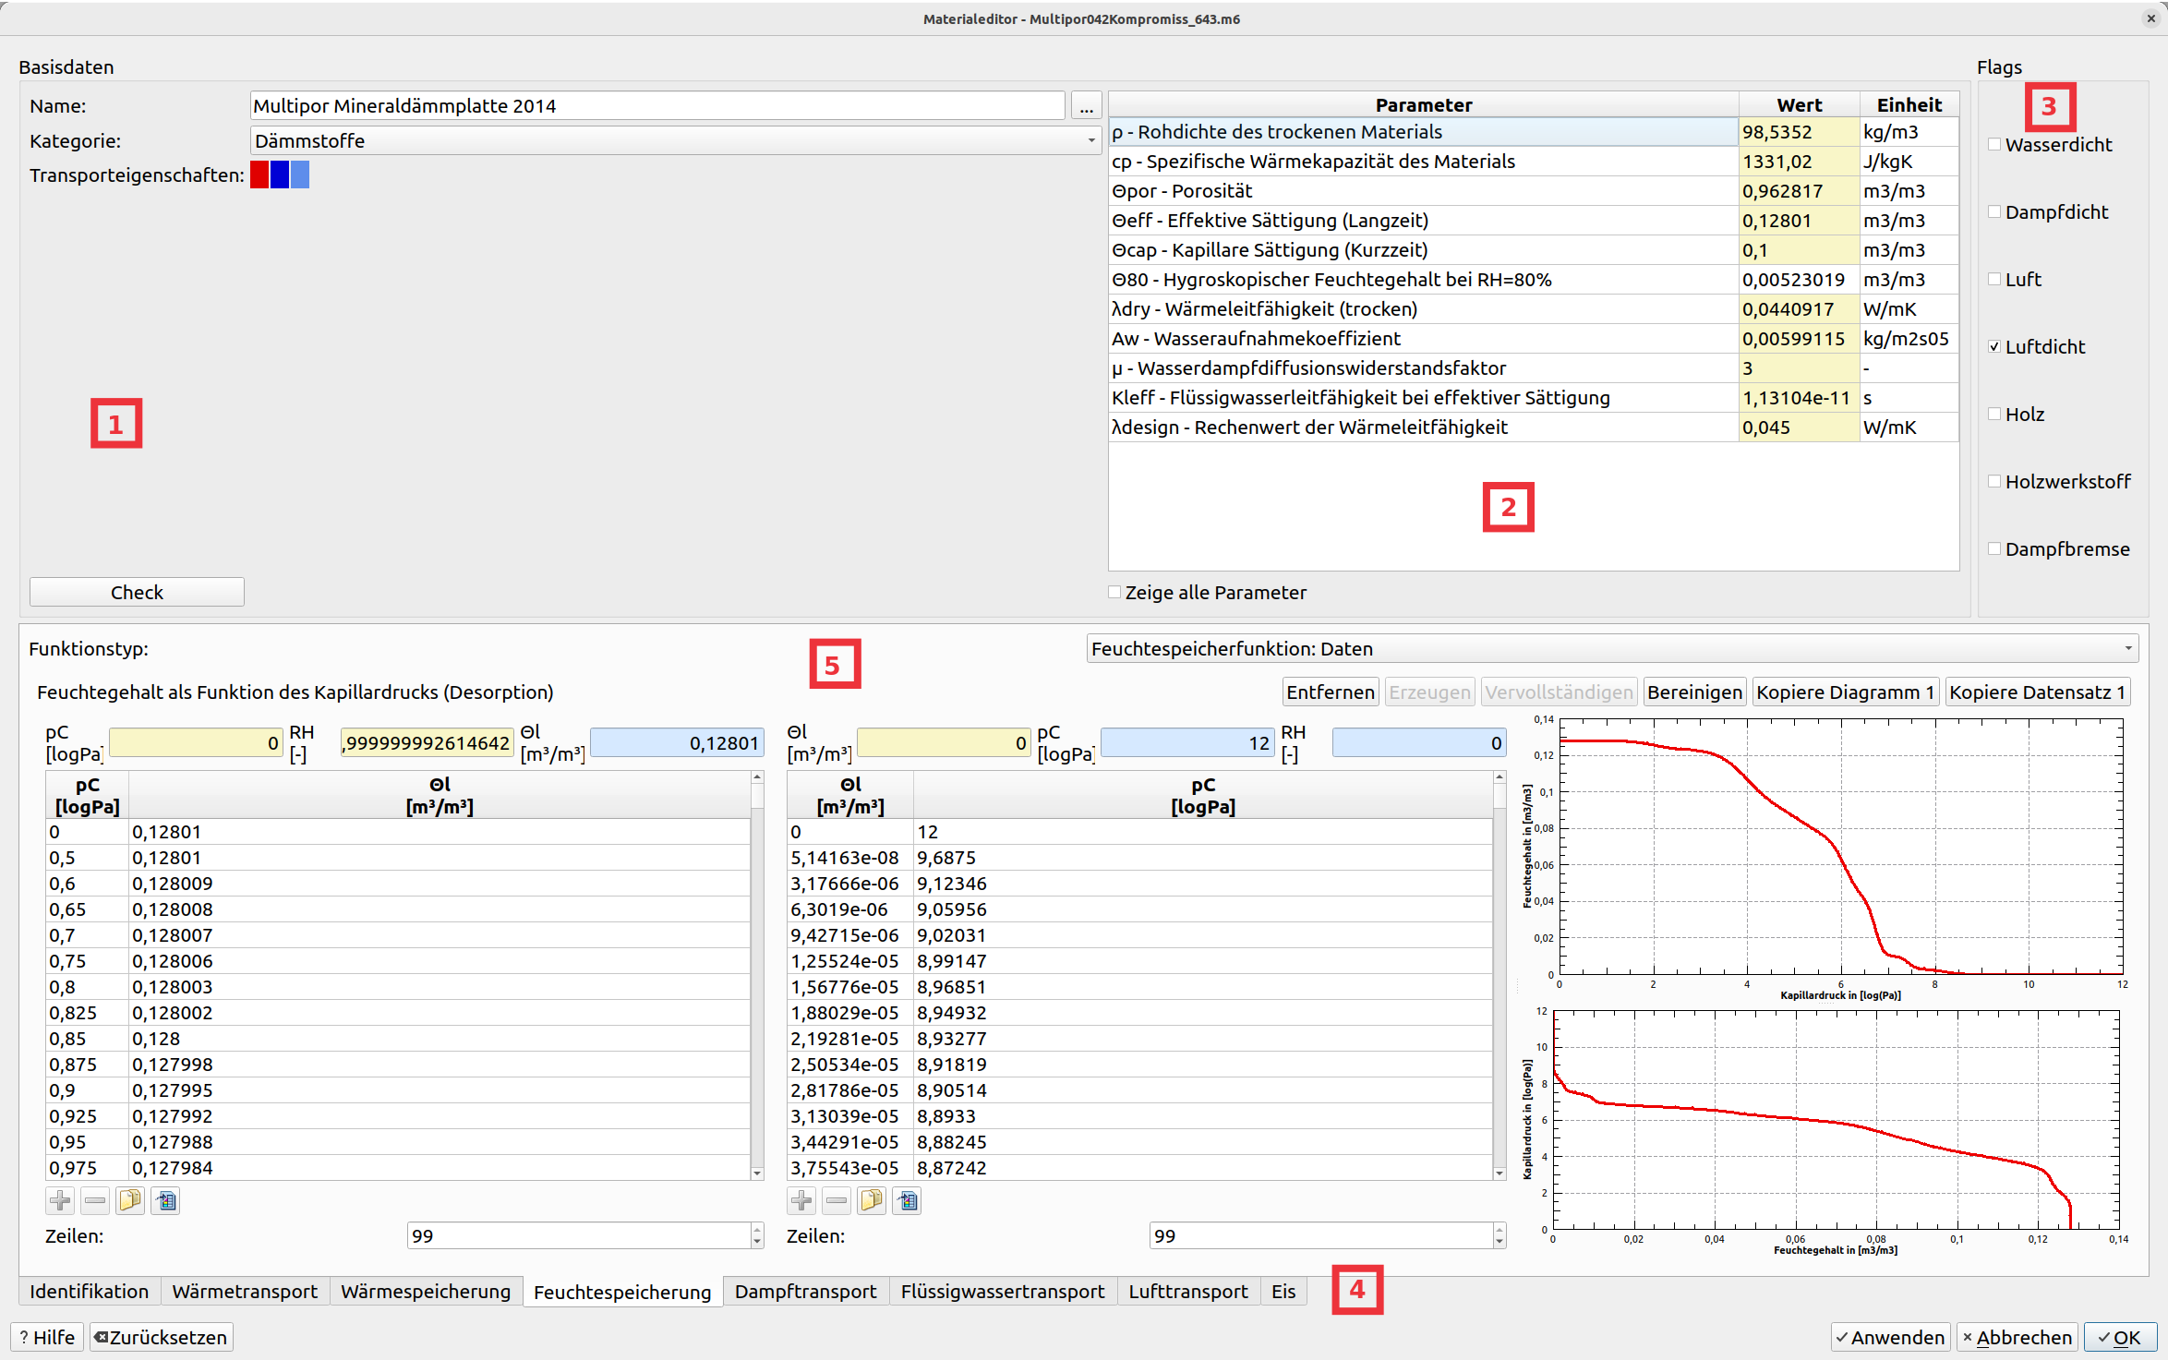
Task: Close the Materialeditor window
Action: pyautogui.click(x=2150, y=18)
